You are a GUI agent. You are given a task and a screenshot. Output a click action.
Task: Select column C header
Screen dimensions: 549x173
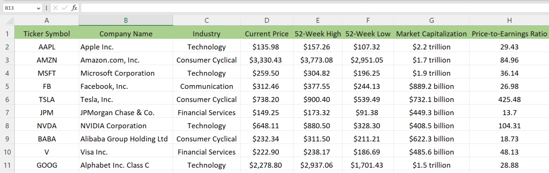click(x=207, y=20)
